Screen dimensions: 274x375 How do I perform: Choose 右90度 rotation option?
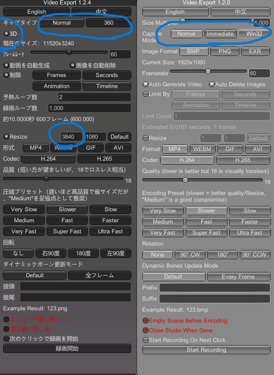(51, 253)
